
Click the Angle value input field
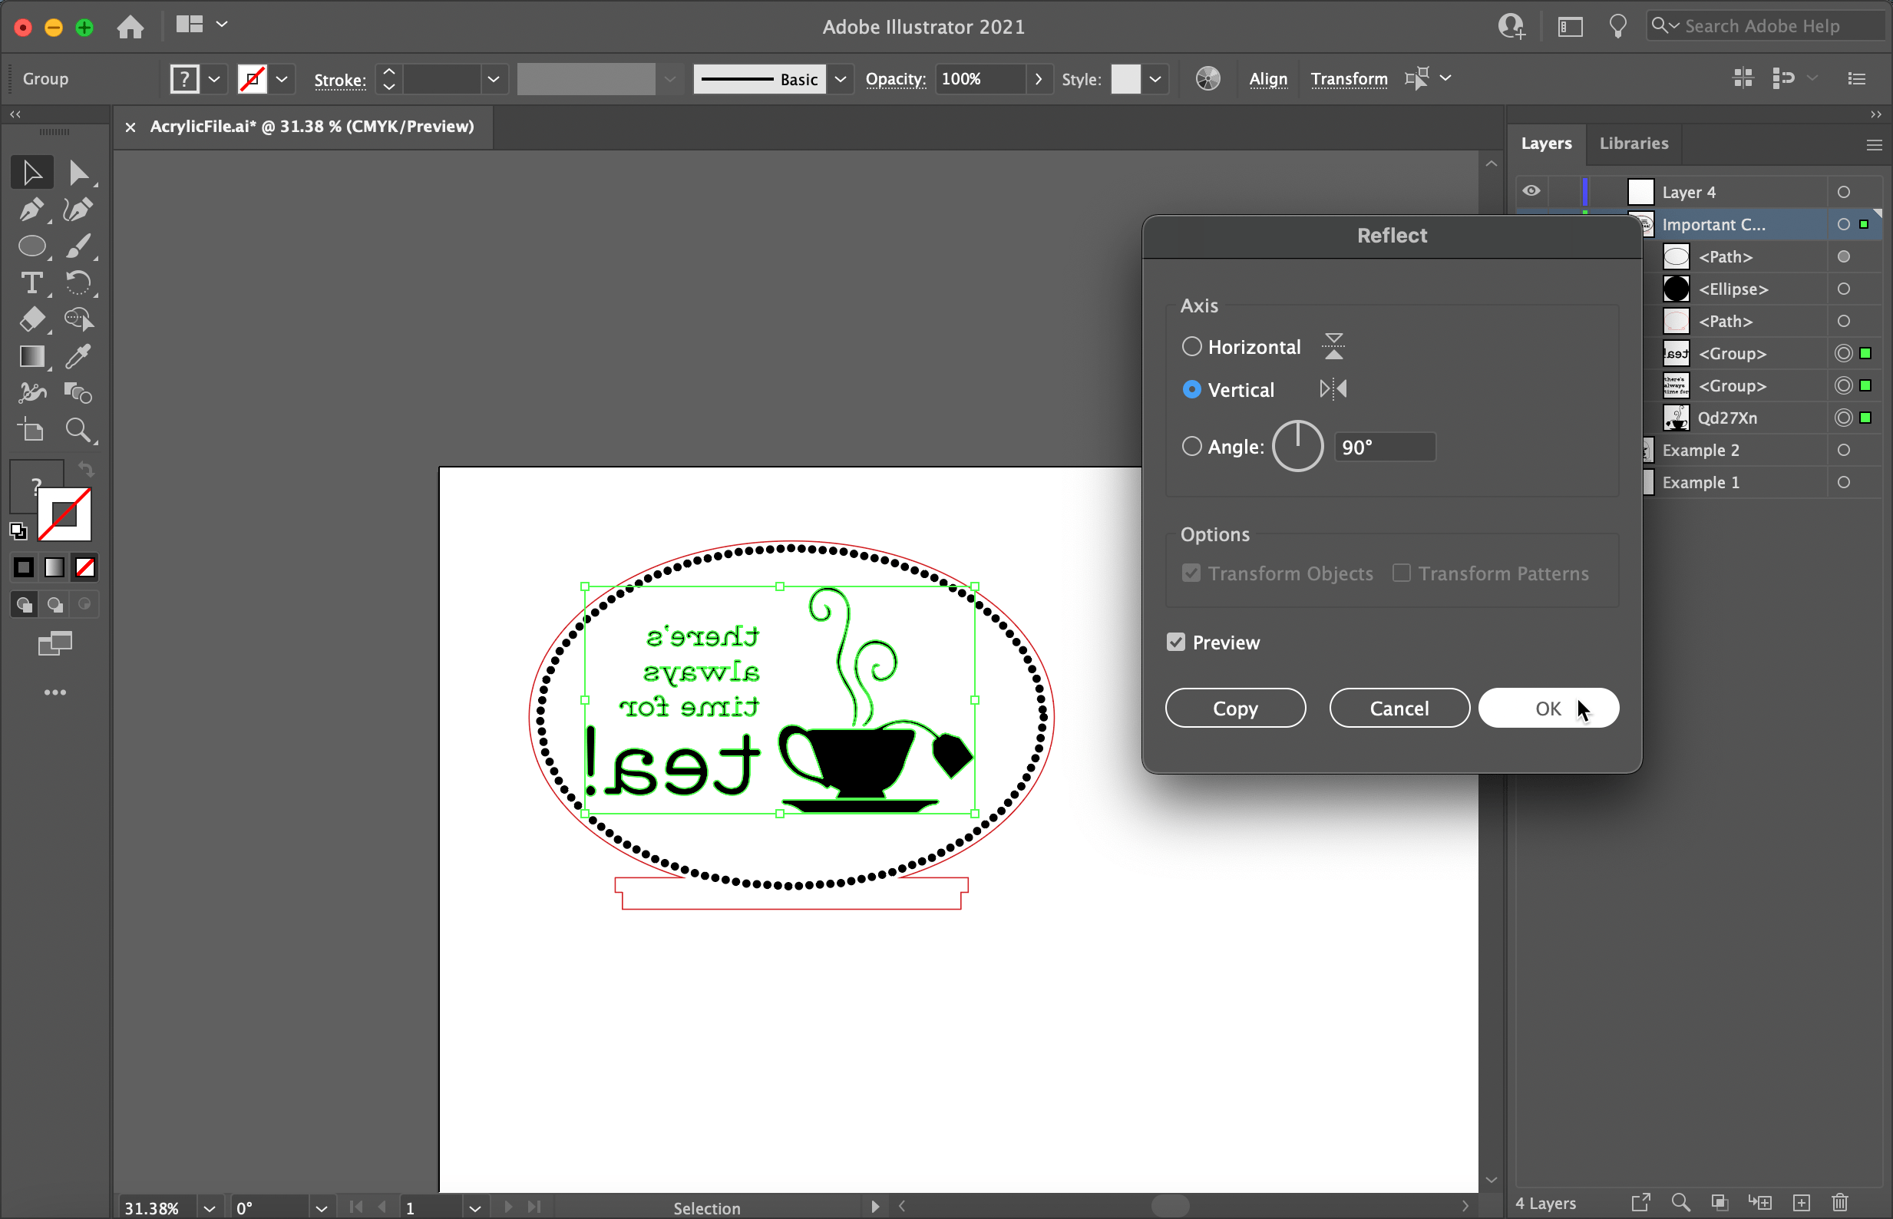[x=1384, y=448]
